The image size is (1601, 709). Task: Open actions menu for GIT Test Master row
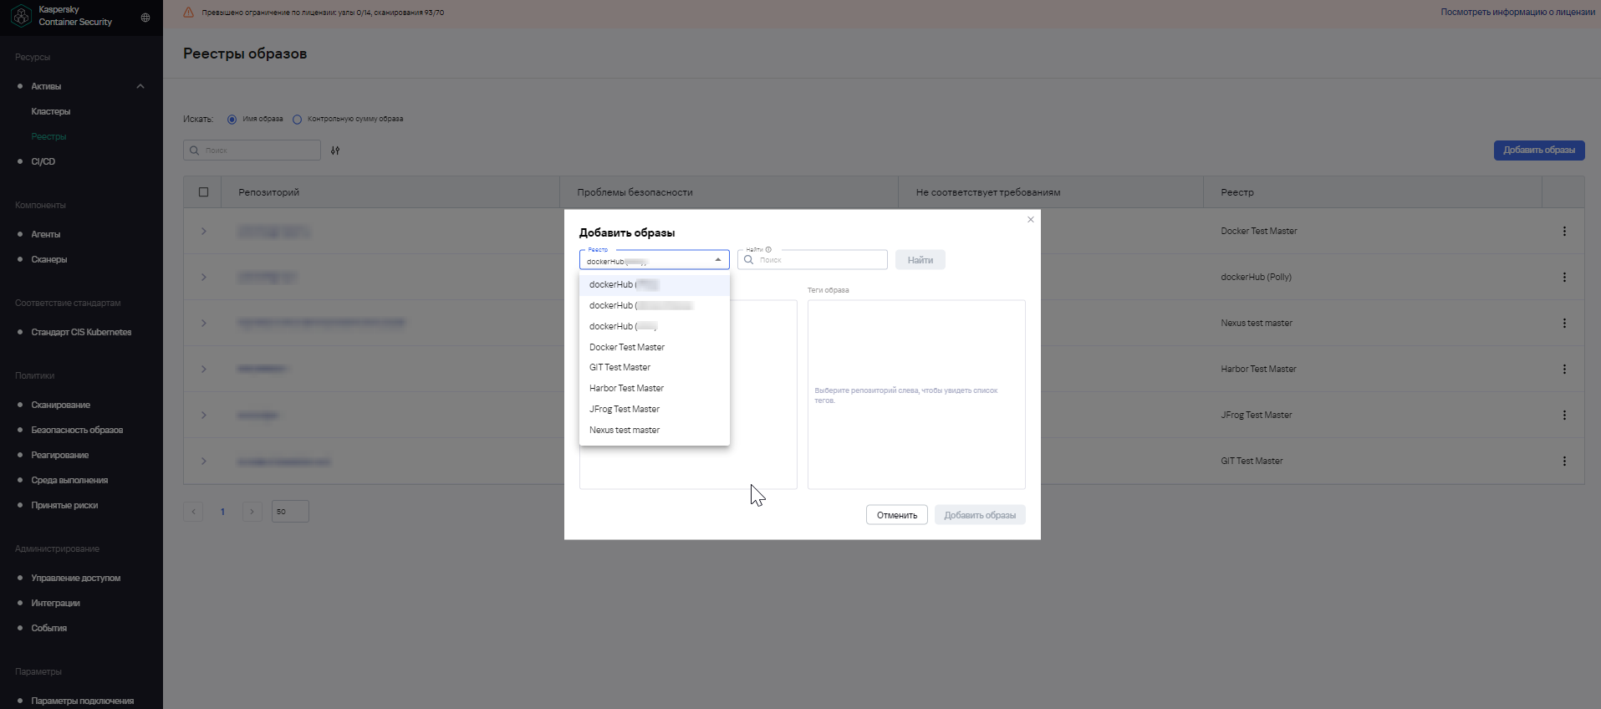(x=1564, y=461)
